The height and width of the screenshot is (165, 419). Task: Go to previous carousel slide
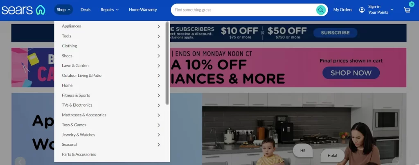pyautogui.click(x=20, y=162)
